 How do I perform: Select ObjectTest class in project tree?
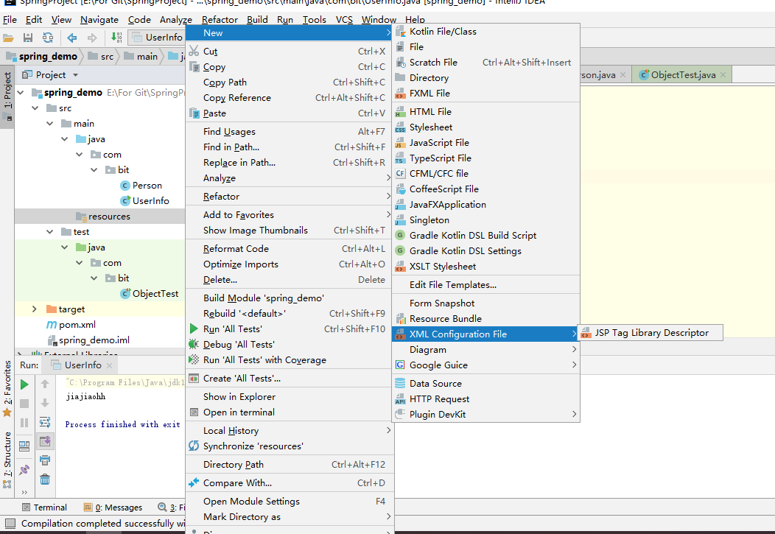150,293
